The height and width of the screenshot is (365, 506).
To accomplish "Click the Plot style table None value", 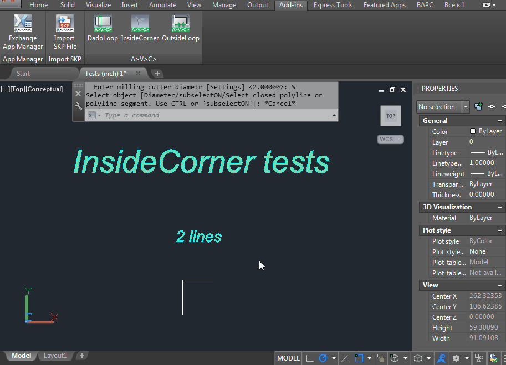I will 486,251.
